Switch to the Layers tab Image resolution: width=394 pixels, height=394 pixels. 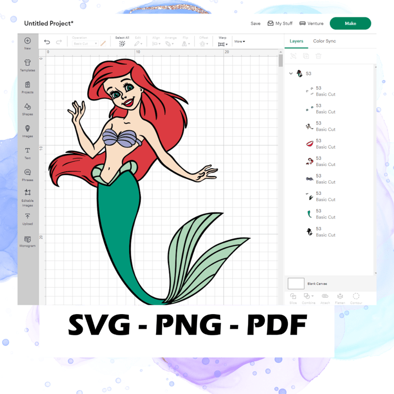[x=296, y=41]
